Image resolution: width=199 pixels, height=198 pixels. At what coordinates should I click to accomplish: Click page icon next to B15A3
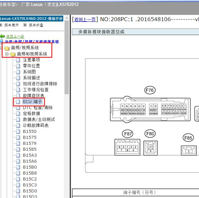tap(18, 155)
